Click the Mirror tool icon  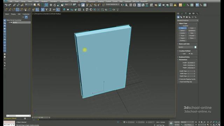point(122,5)
